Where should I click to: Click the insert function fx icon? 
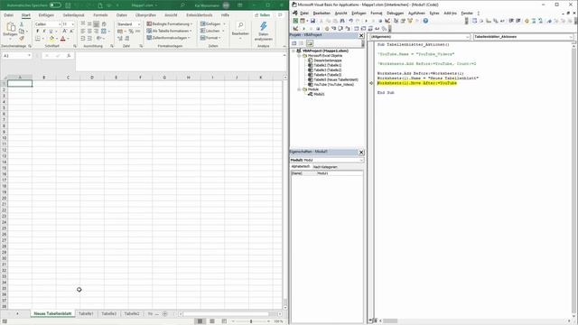(69, 56)
